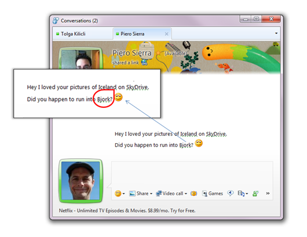Open the emoticon picker smiley icon
The width and height of the screenshot is (307, 237).
[118, 194]
